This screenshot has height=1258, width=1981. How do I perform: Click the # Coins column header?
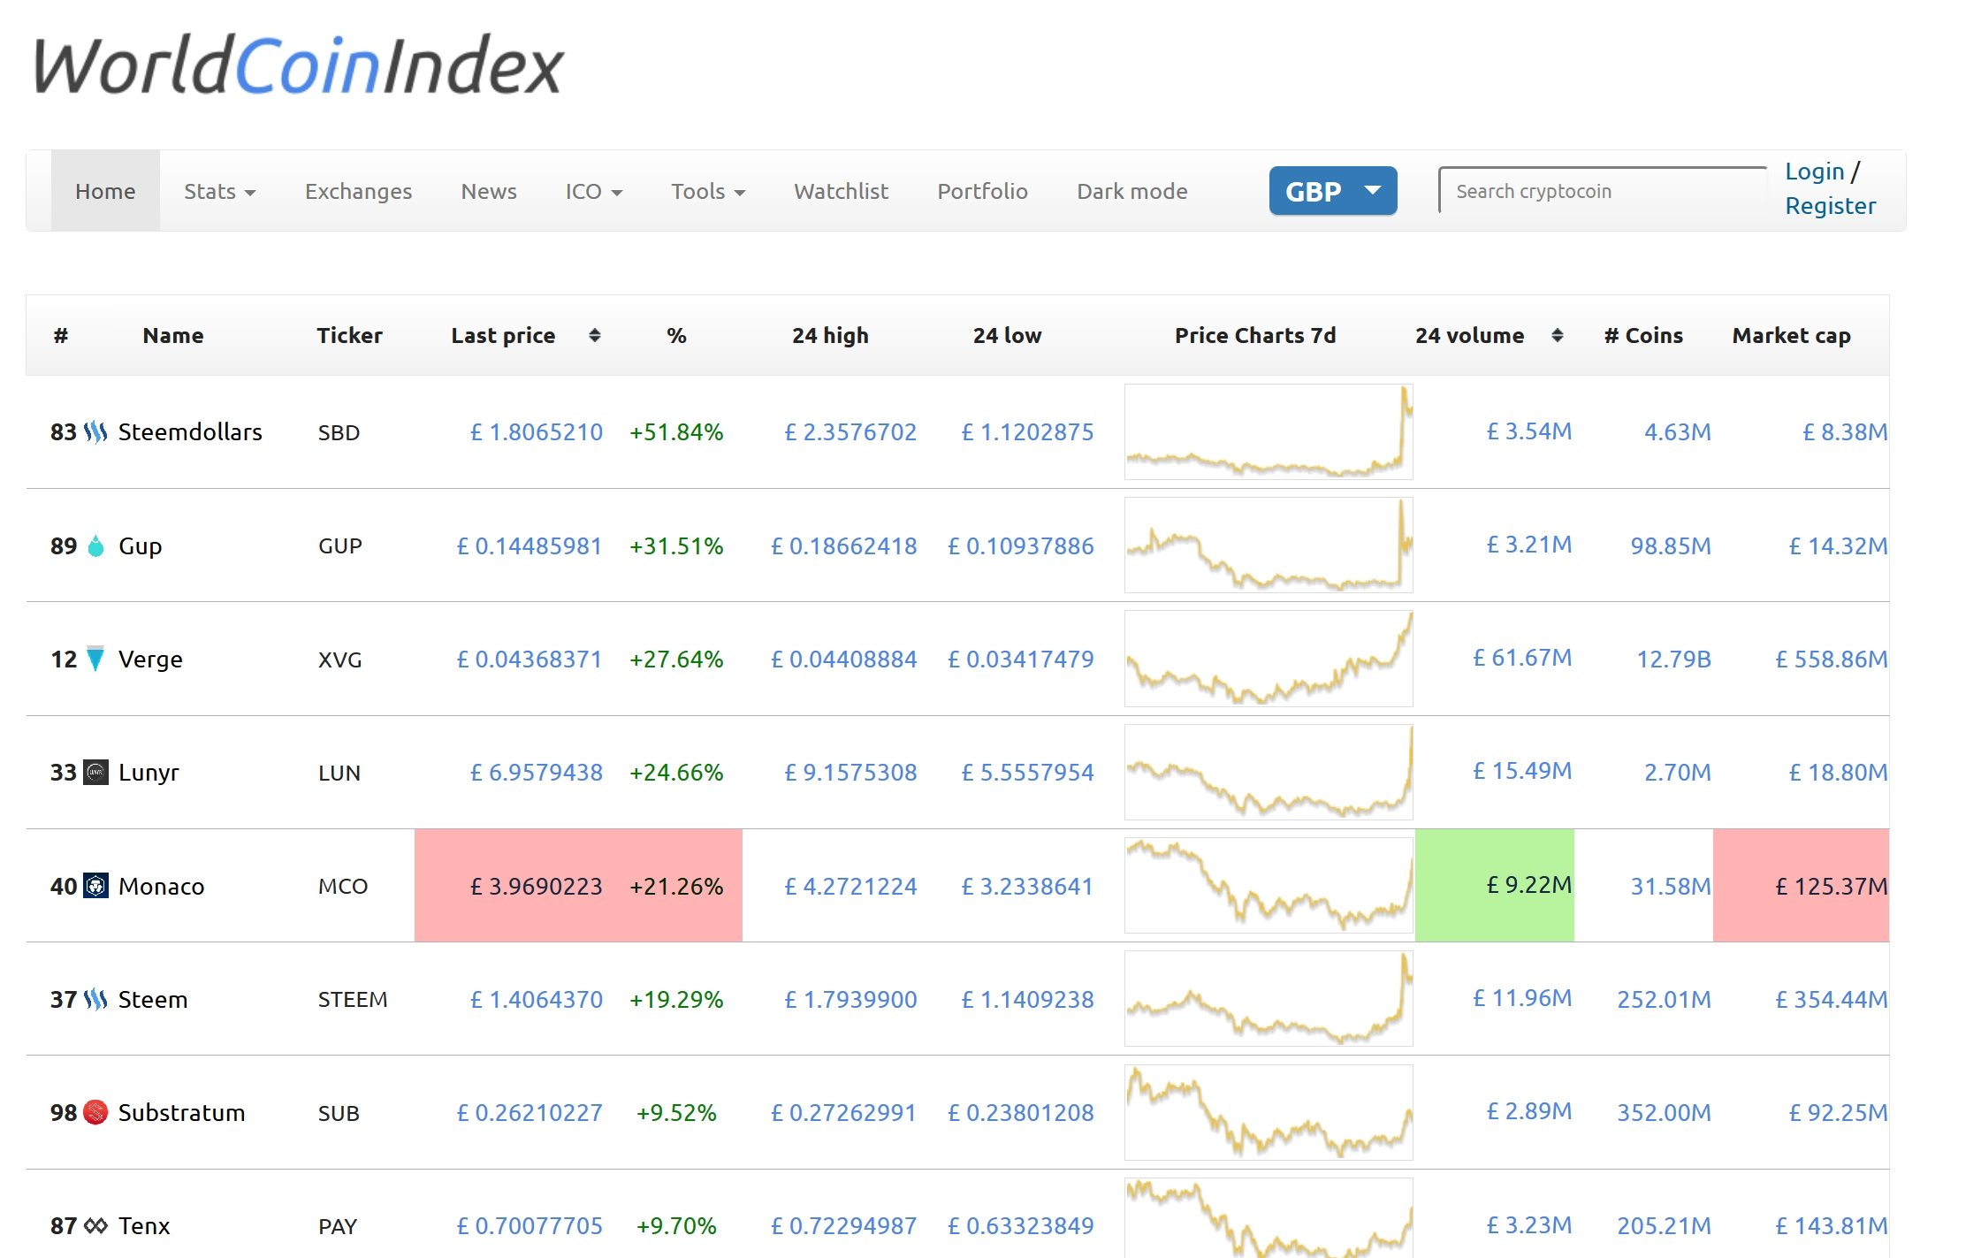1643,335
